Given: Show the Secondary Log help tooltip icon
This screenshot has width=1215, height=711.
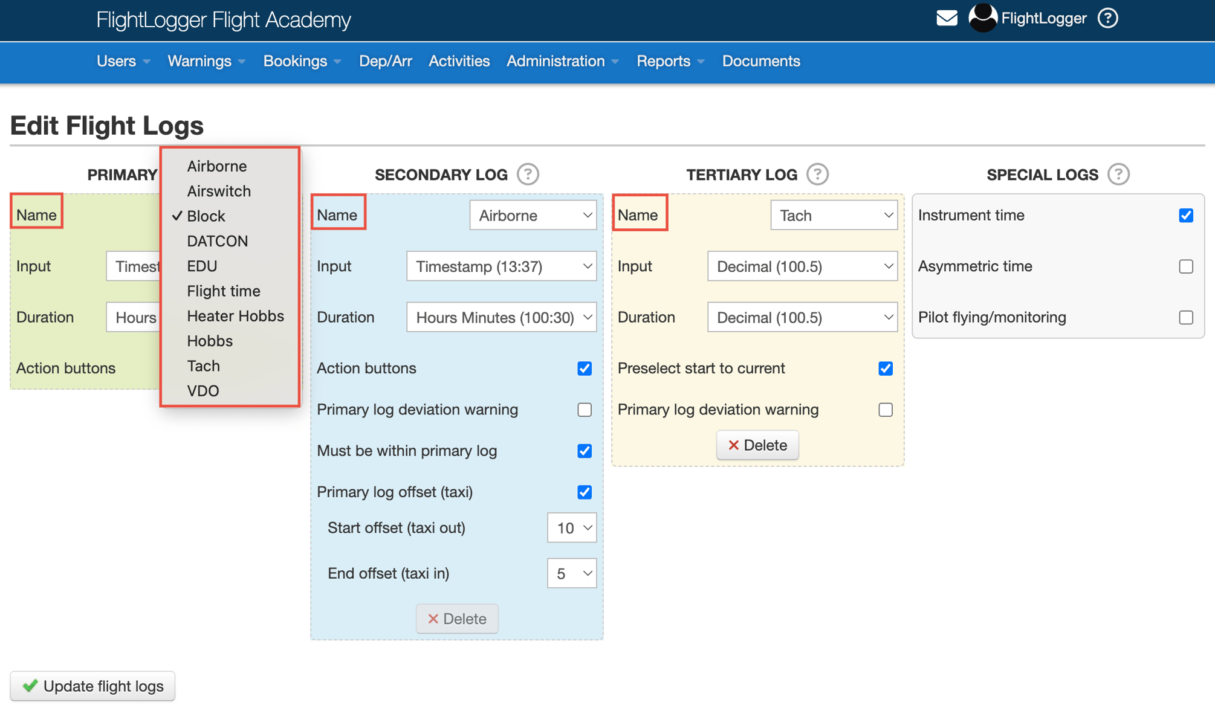Looking at the screenshot, I should tap(528, 175).
